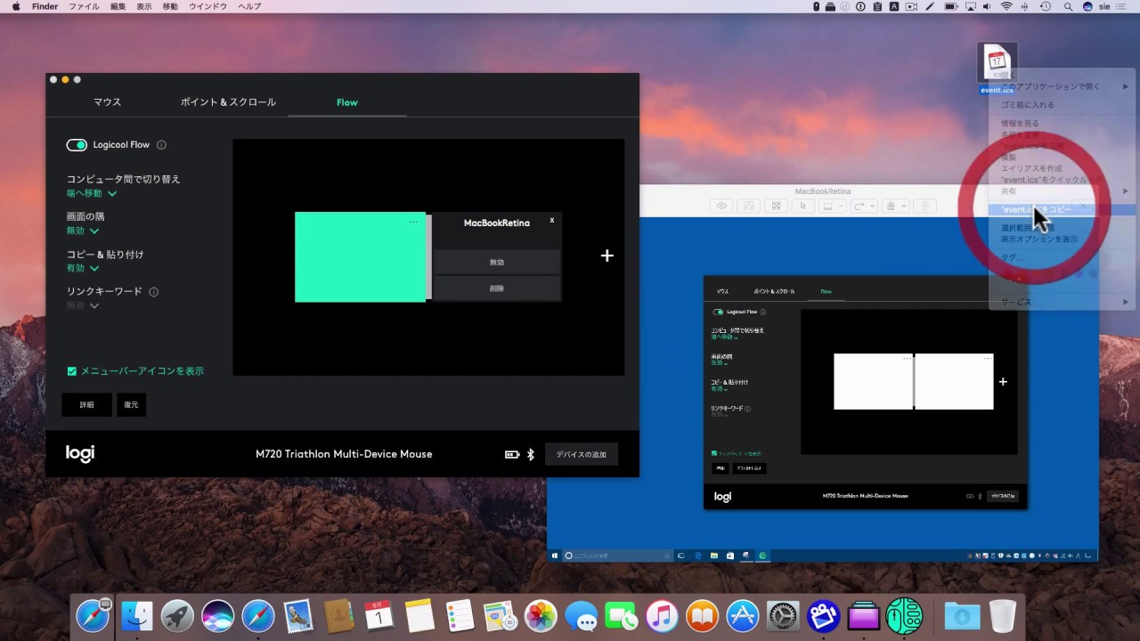Viewport: 1140px width, 641px height.
Task: Click the 削除 button under MacBookRetina
Action: (497, 288)
